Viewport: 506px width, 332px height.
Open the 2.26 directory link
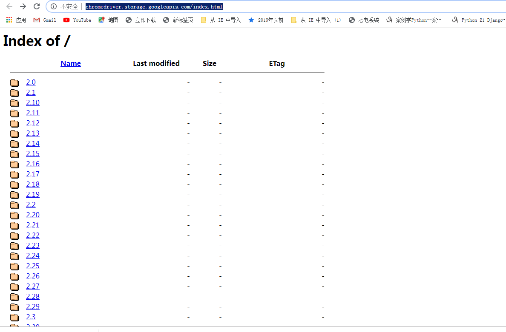point(33,276)
